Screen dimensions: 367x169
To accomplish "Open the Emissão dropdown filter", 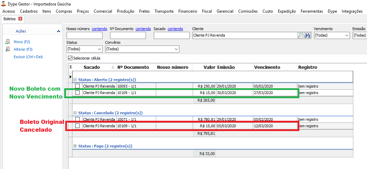I will pos(360,35).
